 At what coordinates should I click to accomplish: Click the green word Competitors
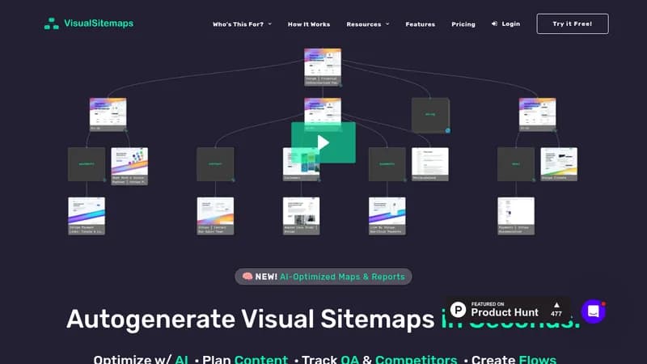[416, 359]
